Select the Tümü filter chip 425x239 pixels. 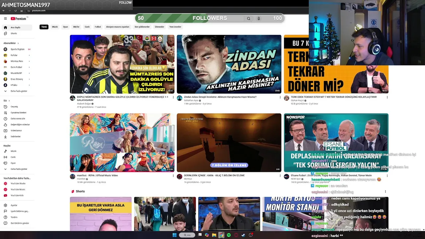(44, 27)
